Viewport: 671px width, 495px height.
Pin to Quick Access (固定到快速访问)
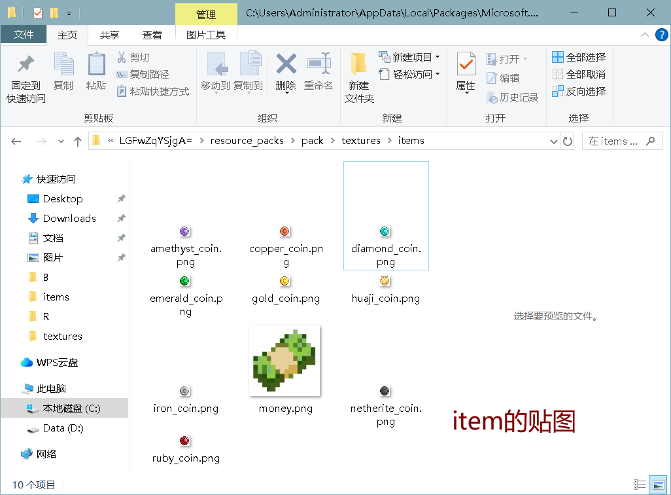pos(26,79)
